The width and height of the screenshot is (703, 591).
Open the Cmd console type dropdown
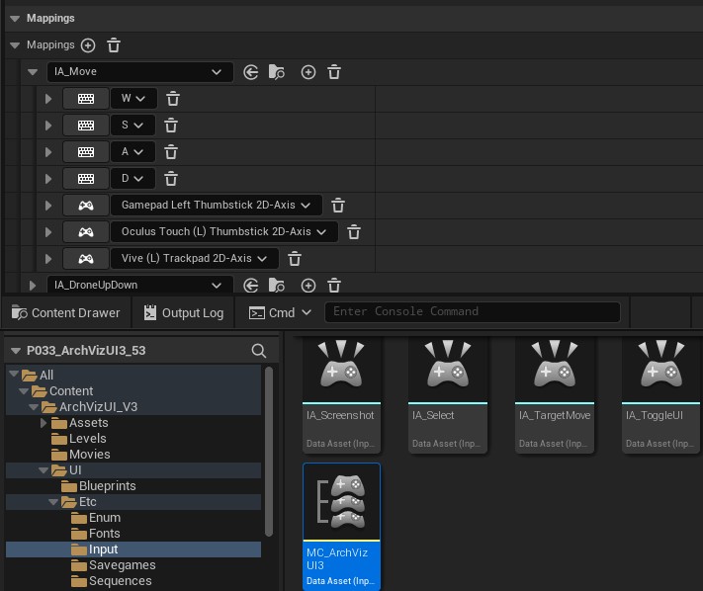coord(280,312)
